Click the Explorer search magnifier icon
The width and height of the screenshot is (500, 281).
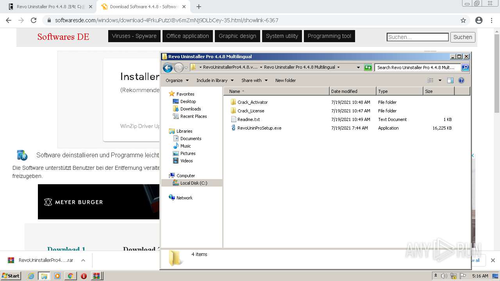tap(465, 68)
